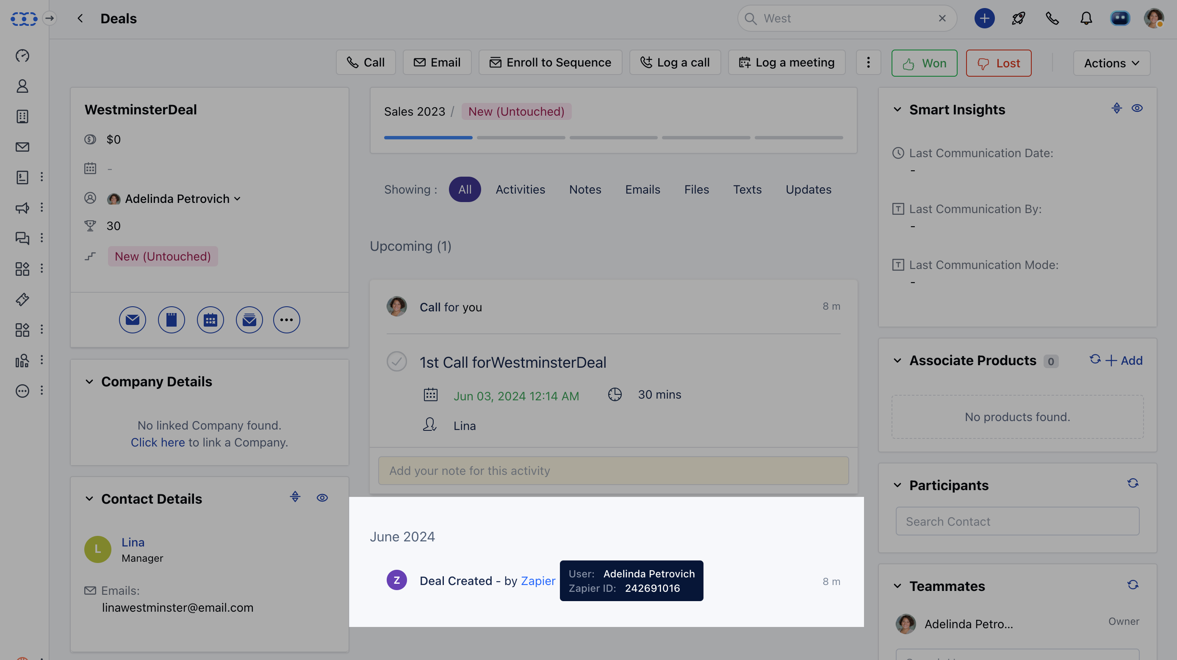Open the Campaigns megaphone icon in sidebar

22,208
